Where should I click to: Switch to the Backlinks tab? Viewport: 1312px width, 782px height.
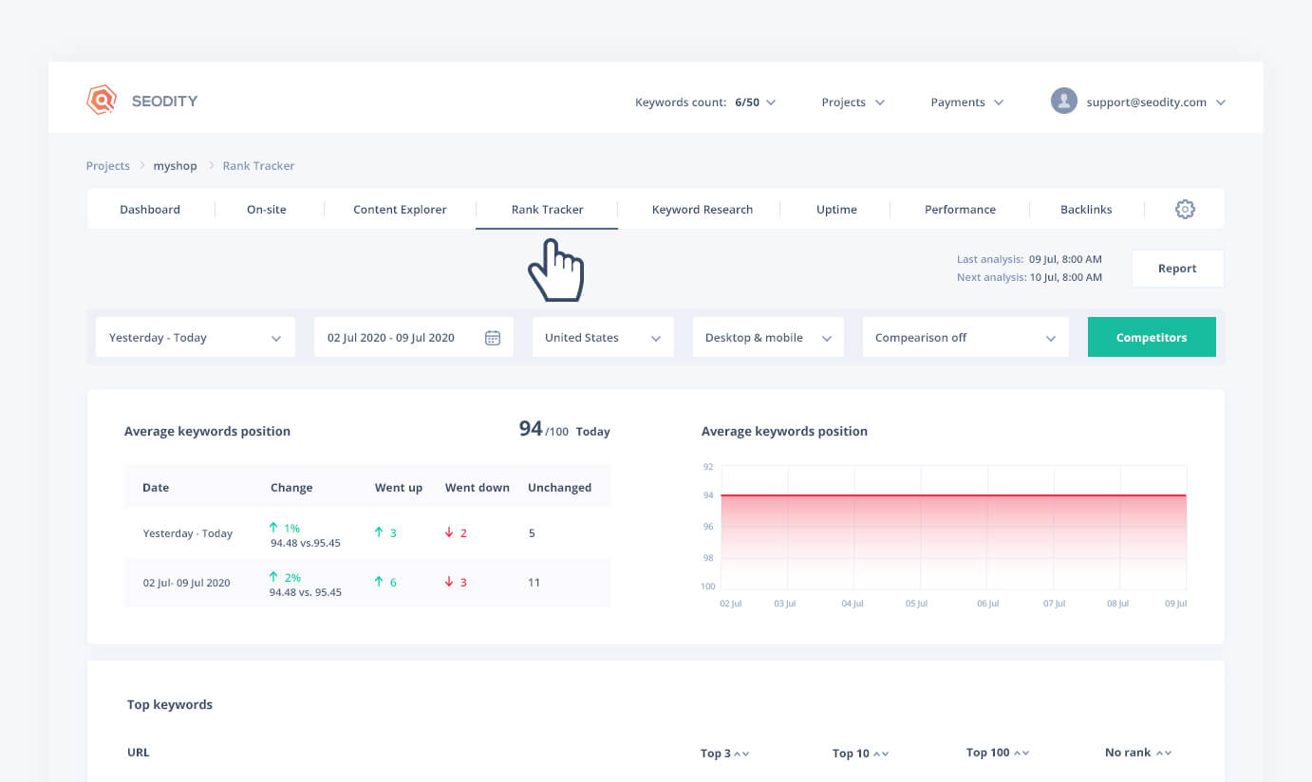pos(1086,210)
